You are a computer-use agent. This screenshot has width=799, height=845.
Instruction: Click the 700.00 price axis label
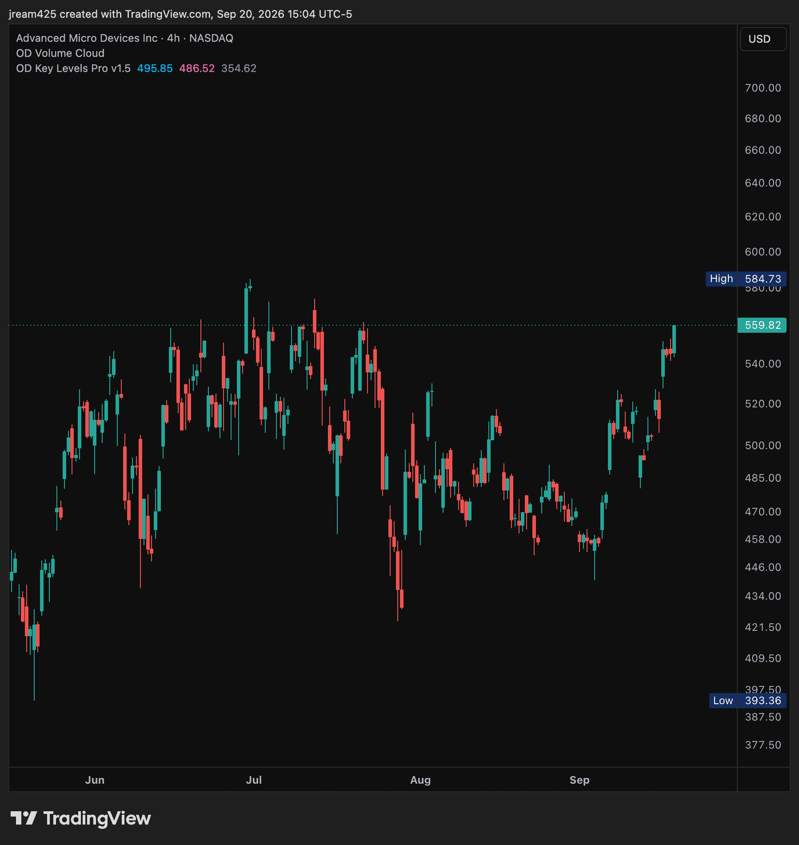pyautogui.click(x=763, y=88)
